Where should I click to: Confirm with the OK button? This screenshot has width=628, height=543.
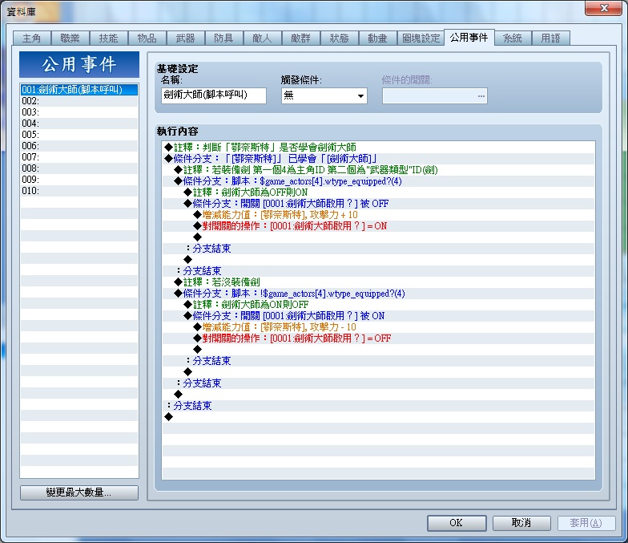coord(457,523)
